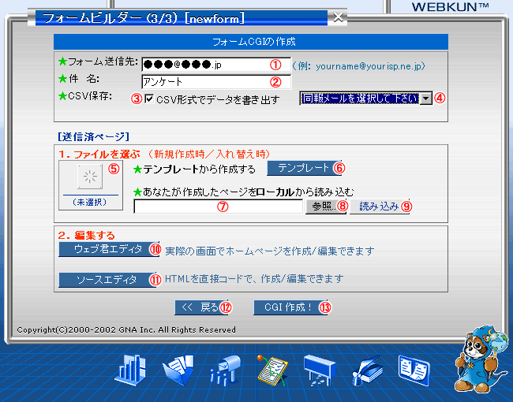Toggle the CSV形式でデータを書き出す checkbox
The height and width of the screenshot is (402, 513).
pyautogui.click(x=149, y=99)
